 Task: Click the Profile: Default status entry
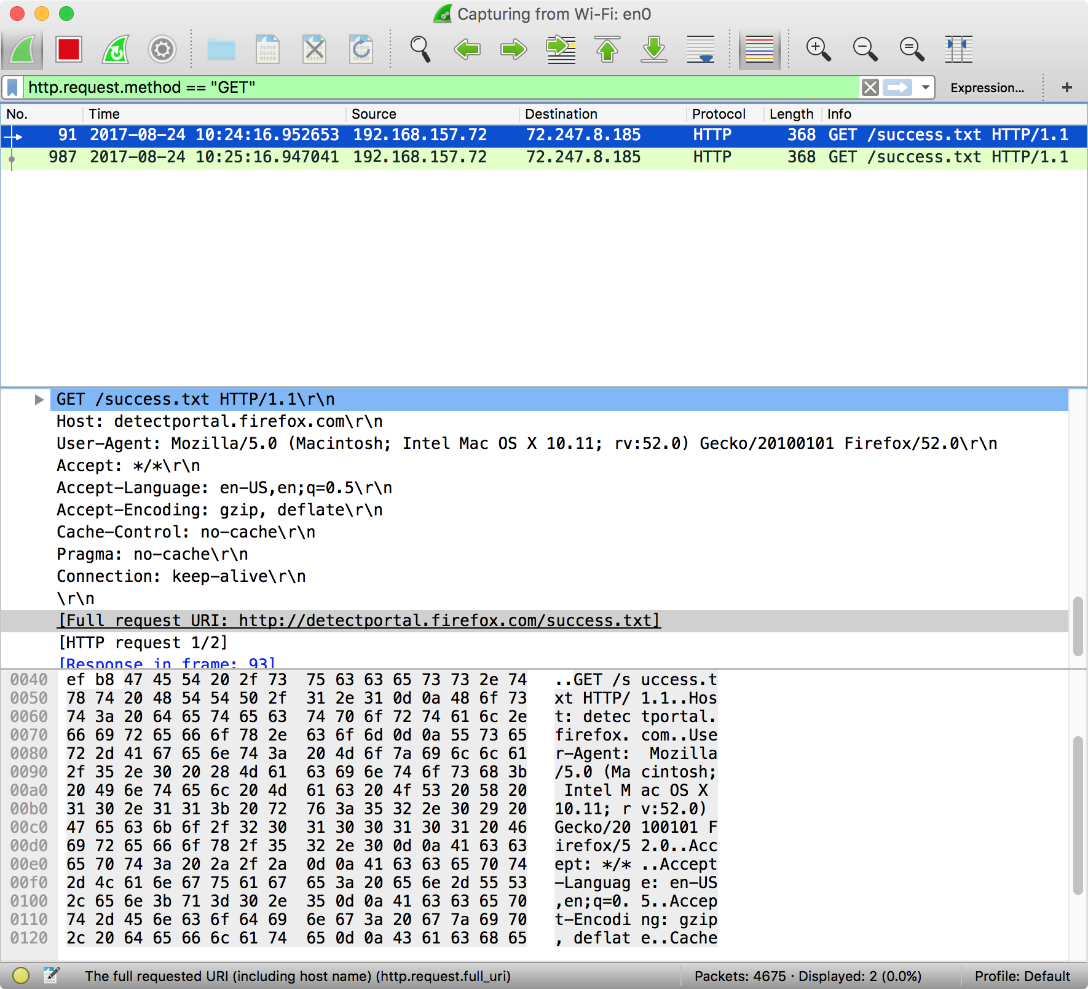click(x=1022, y=976)
